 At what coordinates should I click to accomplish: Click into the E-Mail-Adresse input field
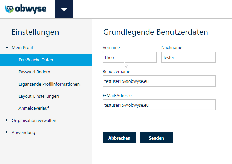click(159, 105)
